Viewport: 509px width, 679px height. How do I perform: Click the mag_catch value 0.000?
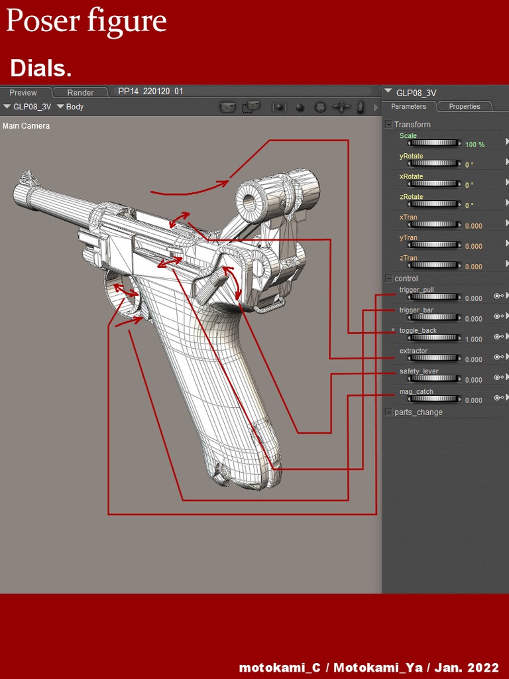coord(473,401)
